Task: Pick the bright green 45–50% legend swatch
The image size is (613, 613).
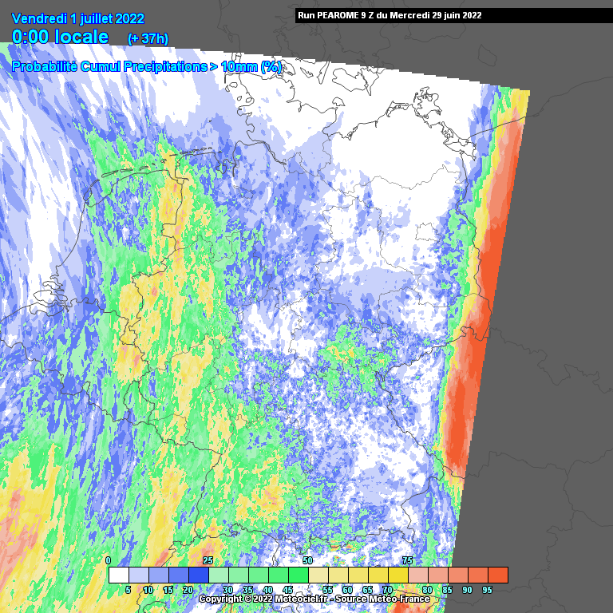Action: (x=298, y=575)
